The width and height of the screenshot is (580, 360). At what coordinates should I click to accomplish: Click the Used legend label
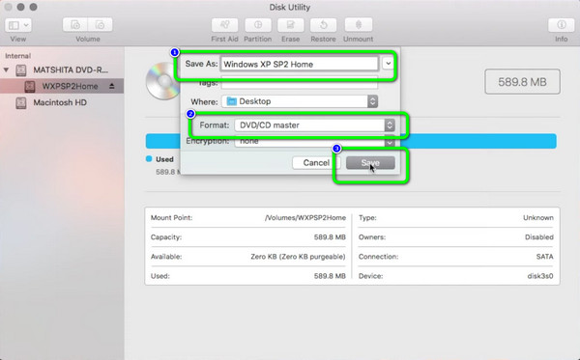tap(164, 159)
